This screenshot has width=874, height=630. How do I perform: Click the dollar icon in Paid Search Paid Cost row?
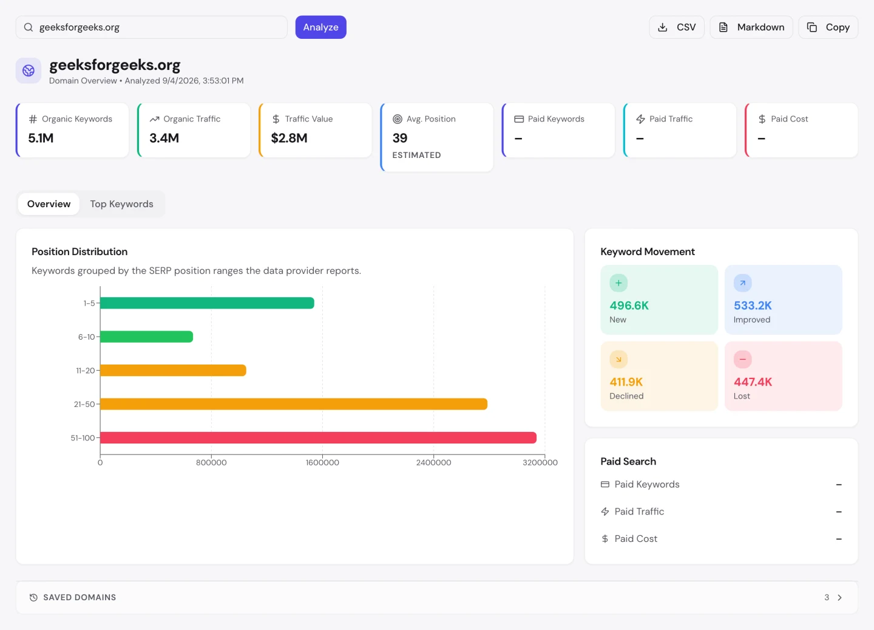(605, 539)
